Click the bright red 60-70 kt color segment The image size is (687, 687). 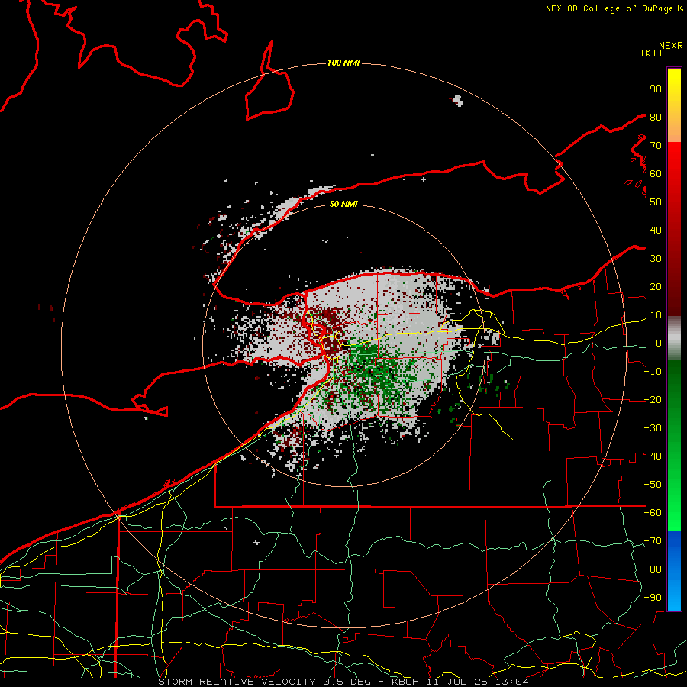(x=674, y=160)
